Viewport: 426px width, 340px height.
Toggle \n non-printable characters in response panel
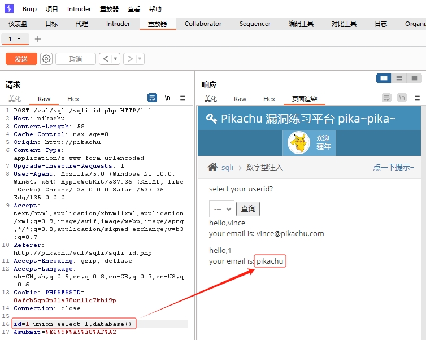[x=402, y=98]
